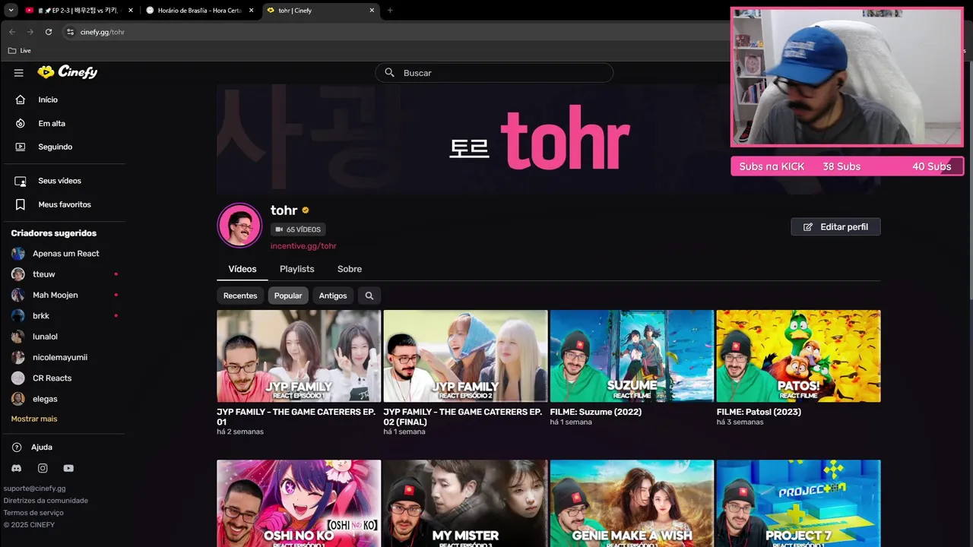Click suporte@cinefy.gg email link
Image resolution: width=973 pixels, height=547 pixels.
(34, 489)
